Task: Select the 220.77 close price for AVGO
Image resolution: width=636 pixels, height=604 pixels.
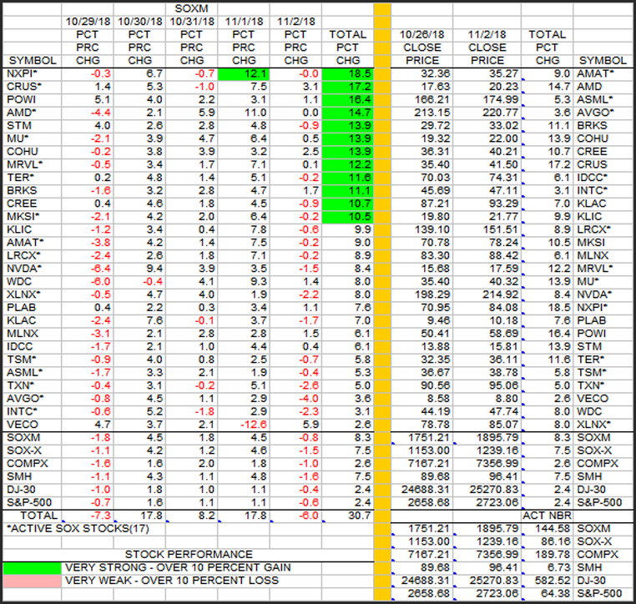Action: click(500, 113)
